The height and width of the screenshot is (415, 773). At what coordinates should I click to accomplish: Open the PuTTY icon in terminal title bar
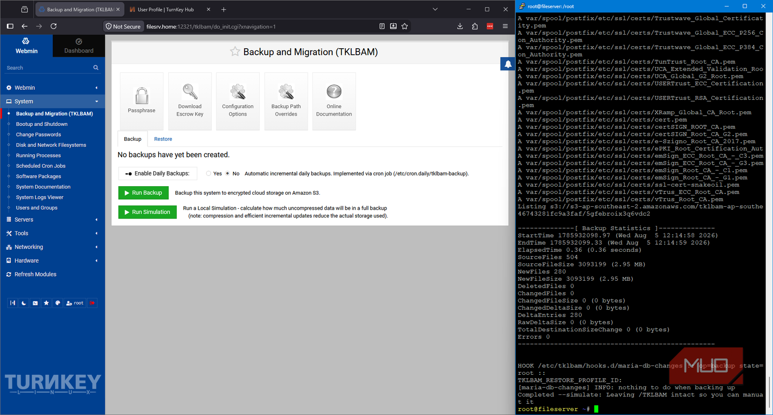point(522,6)
